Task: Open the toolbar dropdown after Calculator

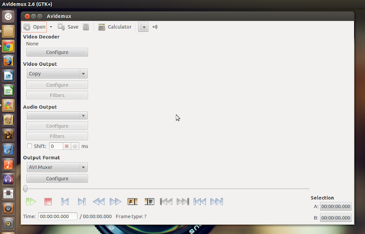Action: [143, 27]
